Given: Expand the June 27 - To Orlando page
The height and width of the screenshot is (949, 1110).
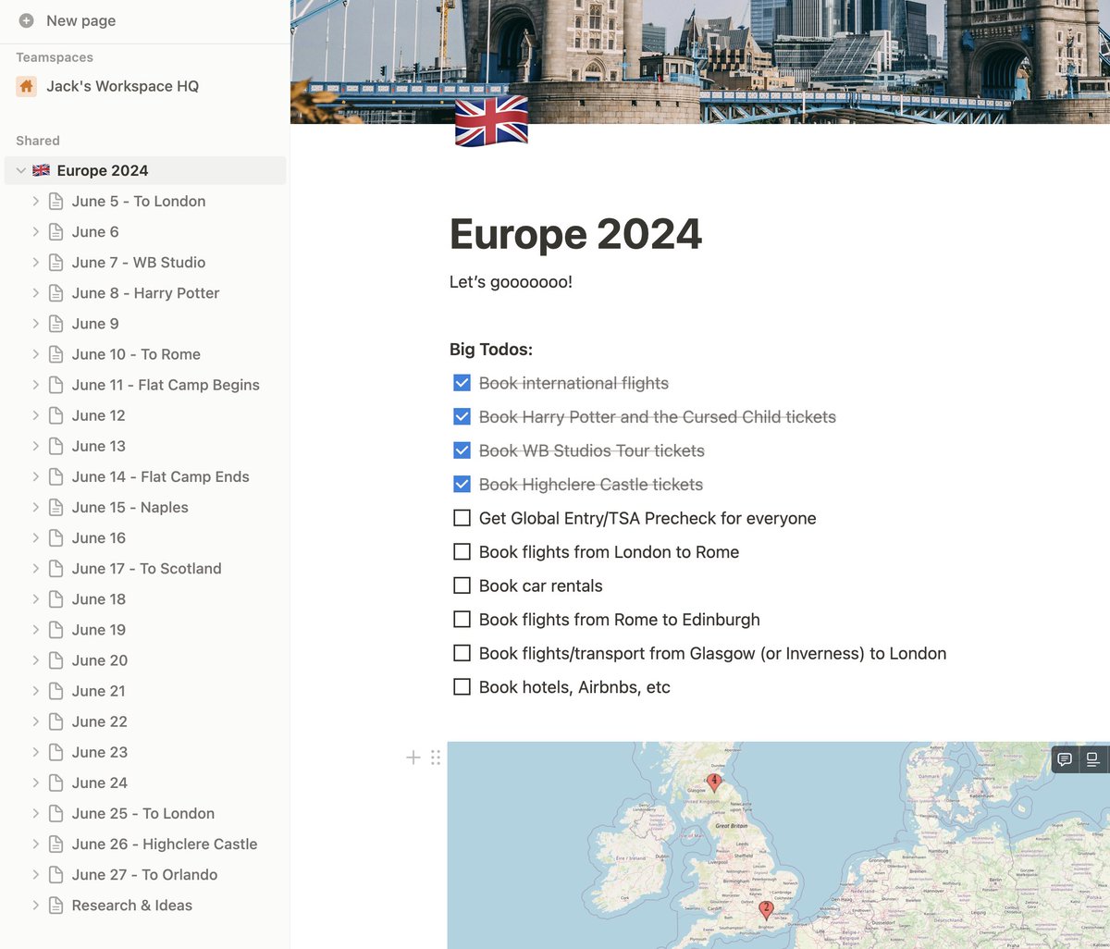Looking at the screenshot, I should tap(35, 874).
